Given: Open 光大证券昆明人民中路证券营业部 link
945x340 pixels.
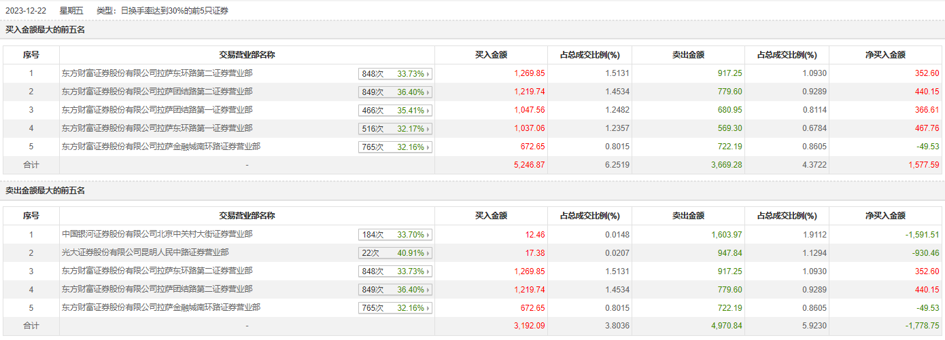Looking at the screenshot, I should pyautogui.click(x=145, y=252).
